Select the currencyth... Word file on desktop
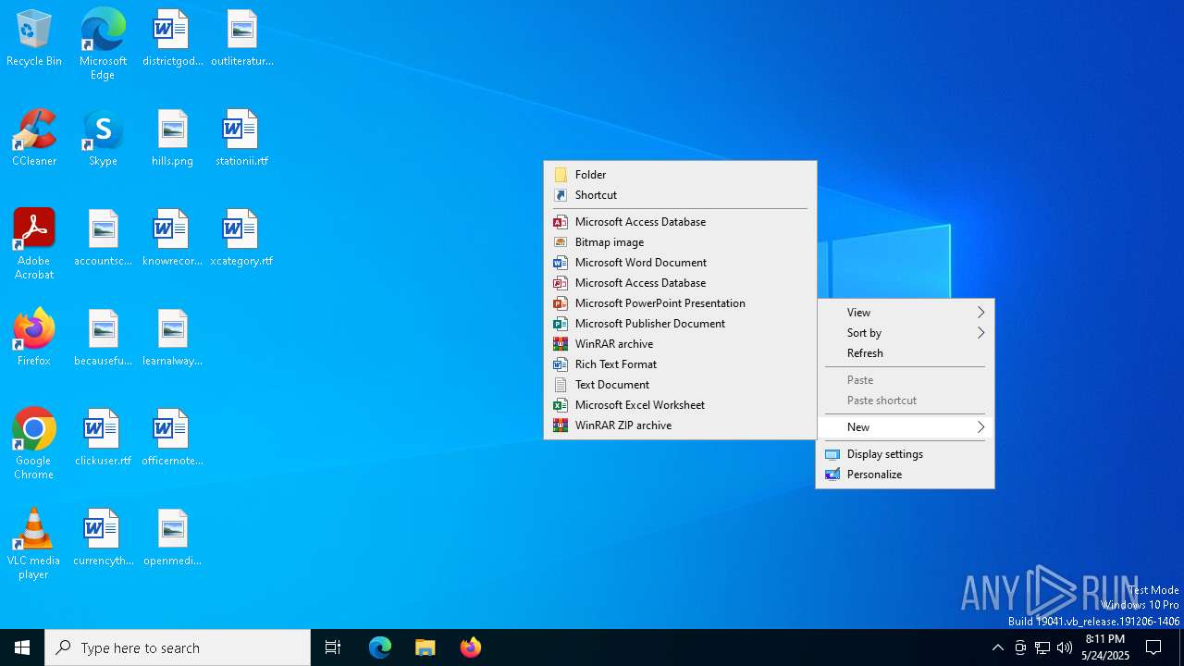1184x666 pixels. coord(103,538)
